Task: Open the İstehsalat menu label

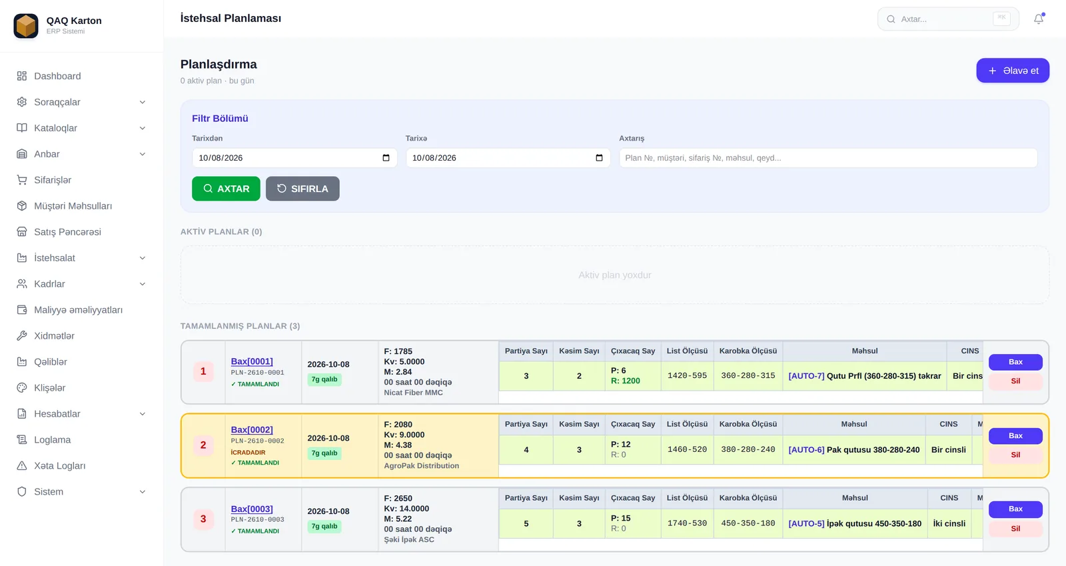Action: [55, 258]
